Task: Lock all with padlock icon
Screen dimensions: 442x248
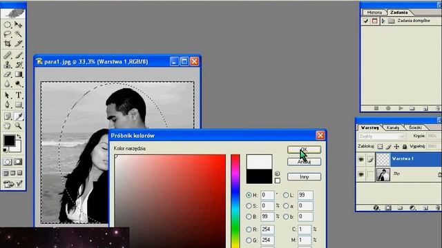Action: pyautogui.click(x=405, y=147)
